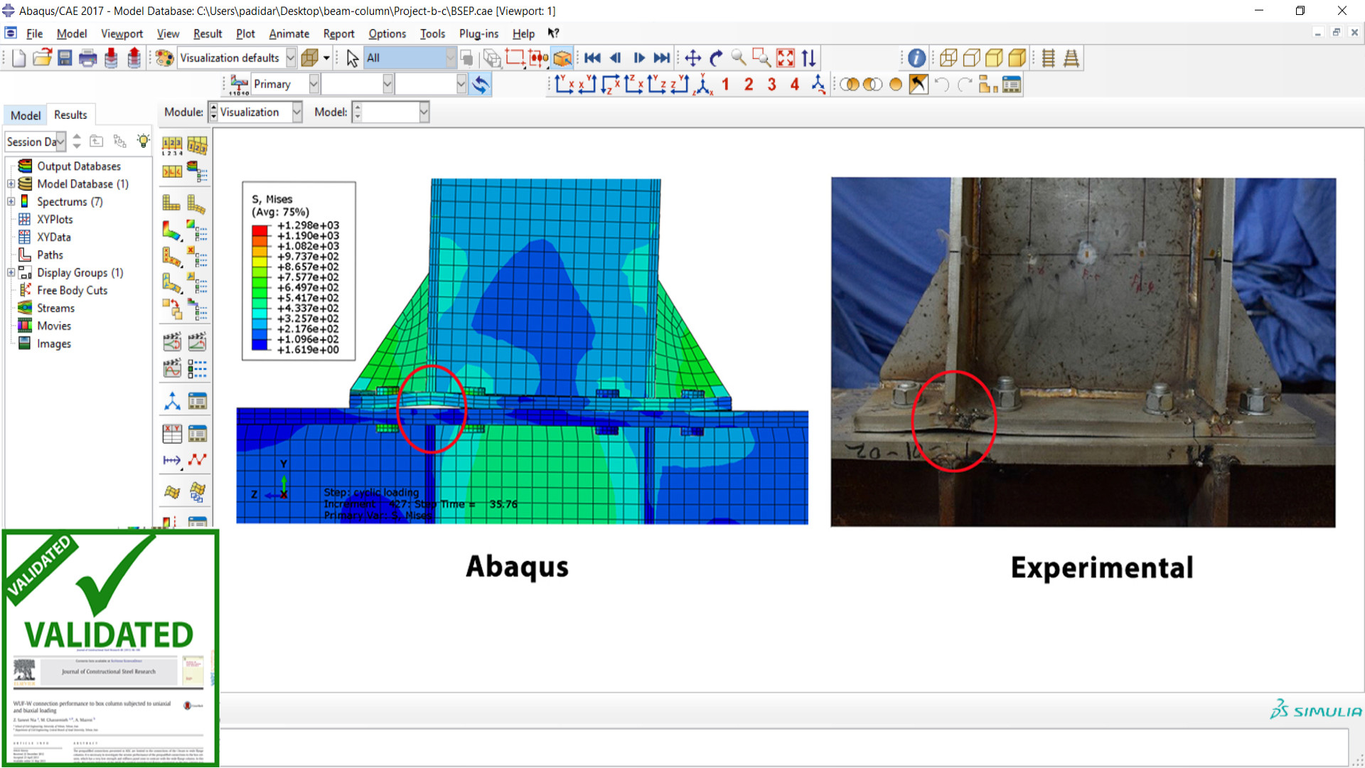Screen dimensions: 1365x768
Task: Click the Plot Undeformed Shape icon
Action: pos(172,203)
